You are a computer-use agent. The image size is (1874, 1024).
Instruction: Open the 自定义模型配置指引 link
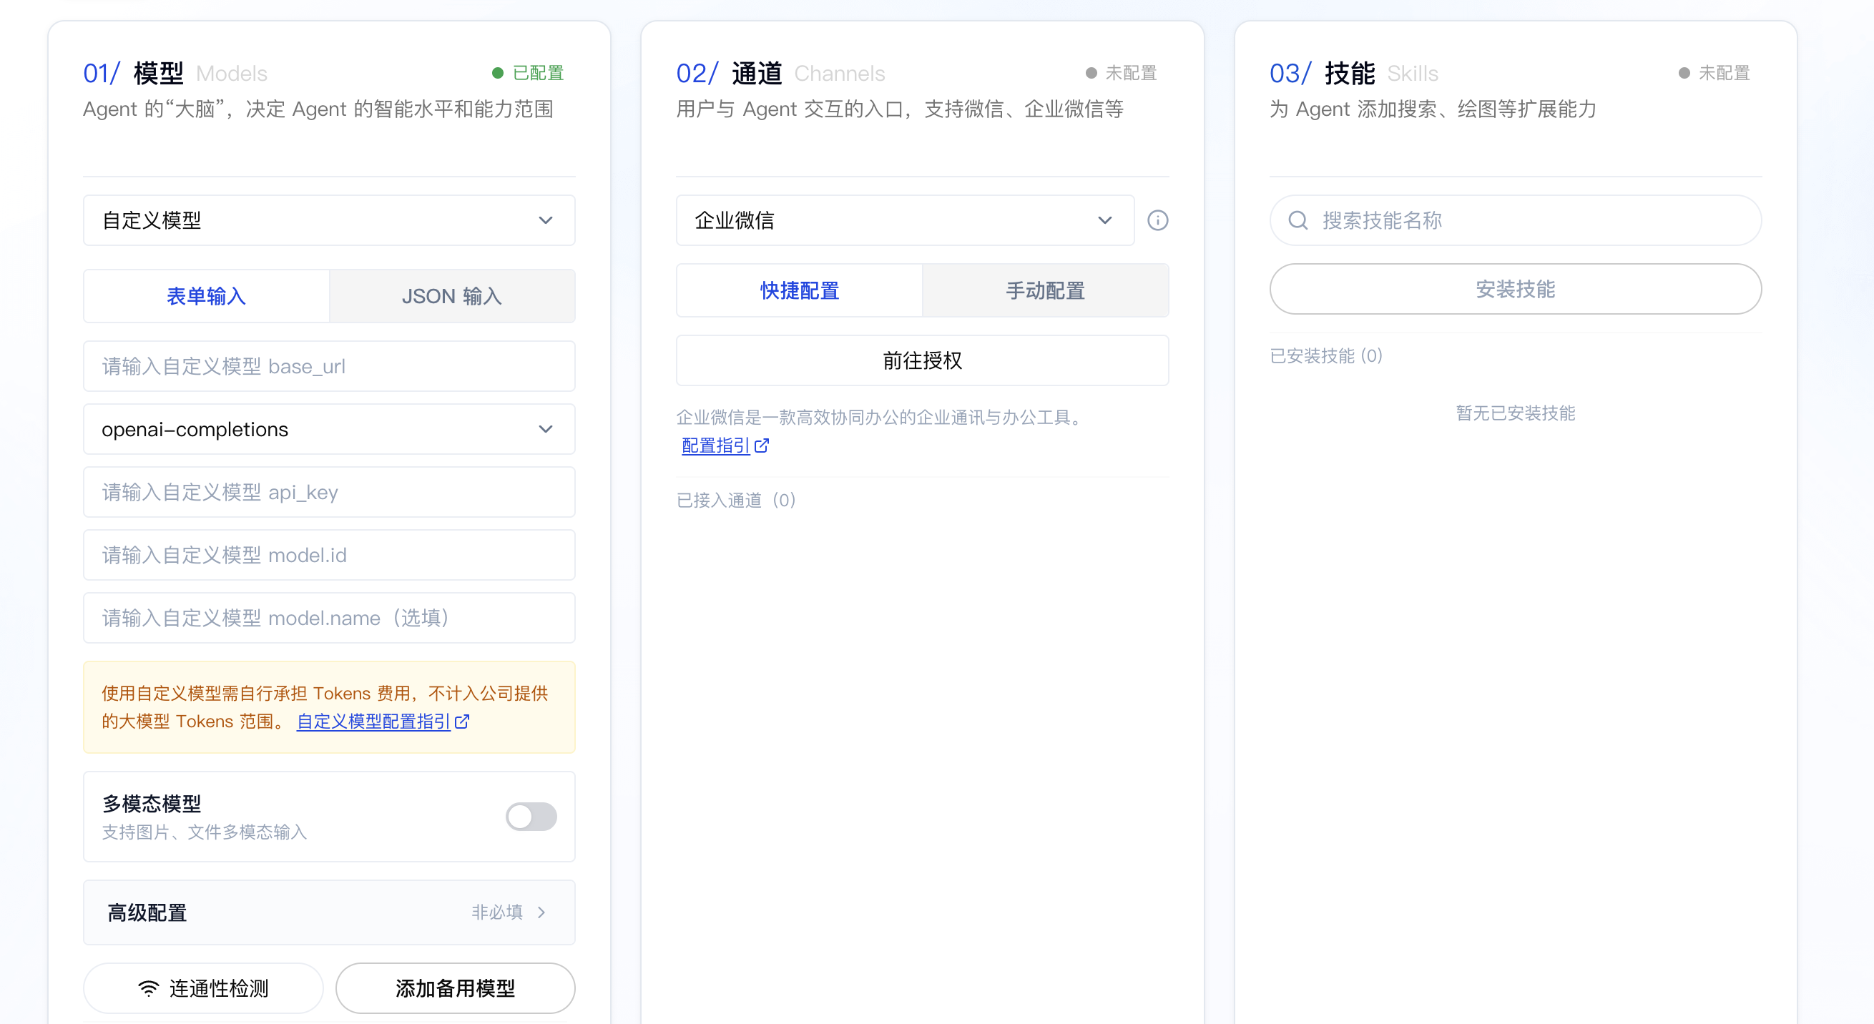tap(374, 722)
